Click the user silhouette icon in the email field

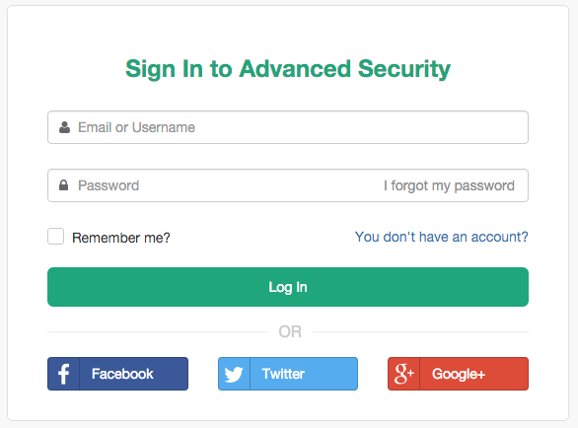[x=64, y=127]
